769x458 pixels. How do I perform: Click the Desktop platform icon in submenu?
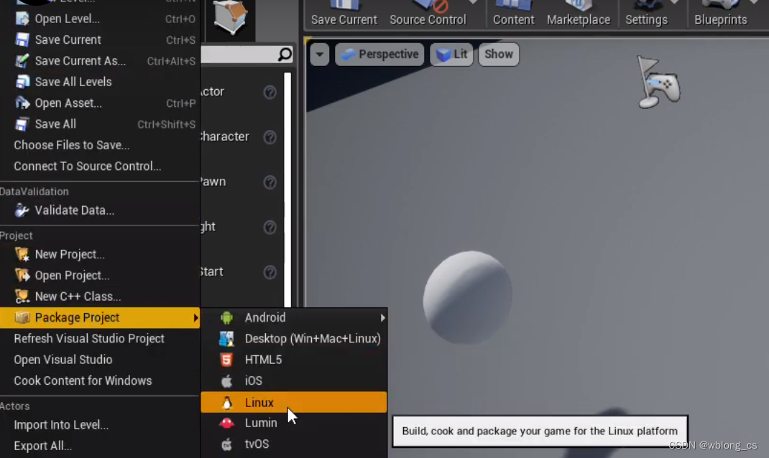point(226,339)
